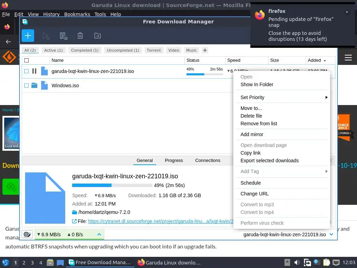
Task: Select the General details tab
Action: 145,161
